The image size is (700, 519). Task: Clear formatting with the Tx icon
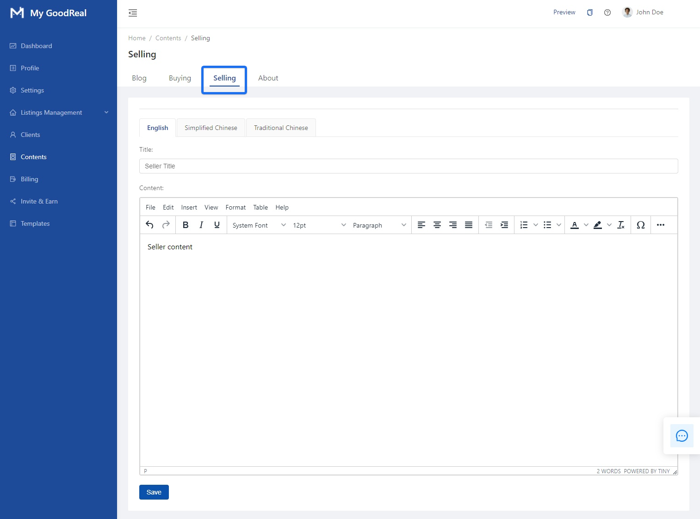tap(621, 225)
